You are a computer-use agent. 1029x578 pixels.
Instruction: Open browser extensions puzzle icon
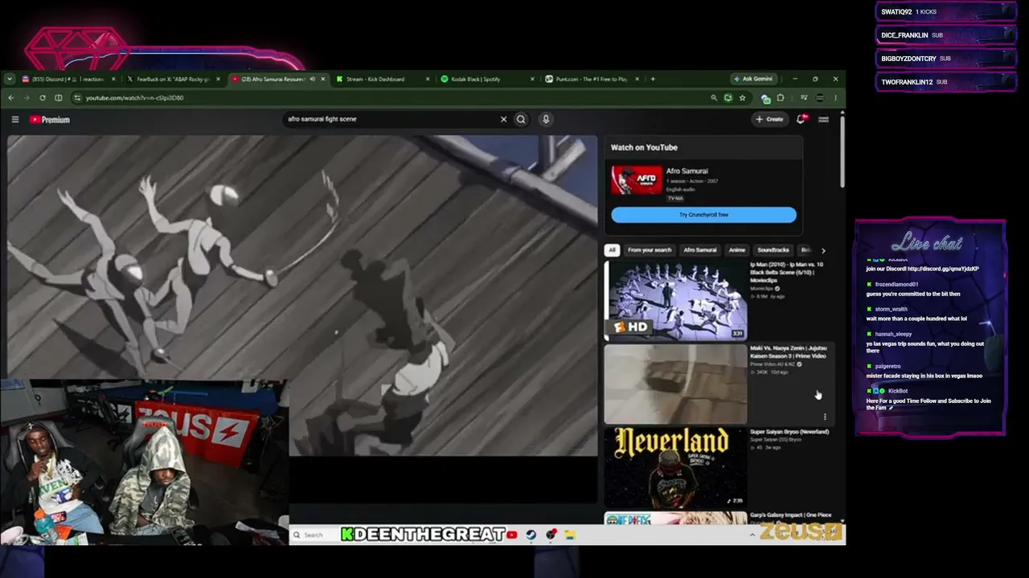(x=780, y=98)
